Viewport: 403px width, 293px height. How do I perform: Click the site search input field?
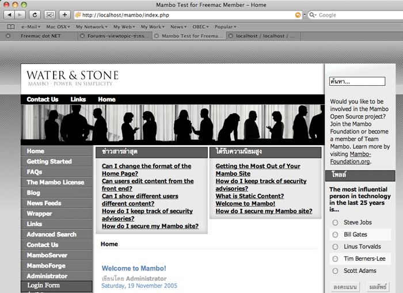[x=357, y=81]
